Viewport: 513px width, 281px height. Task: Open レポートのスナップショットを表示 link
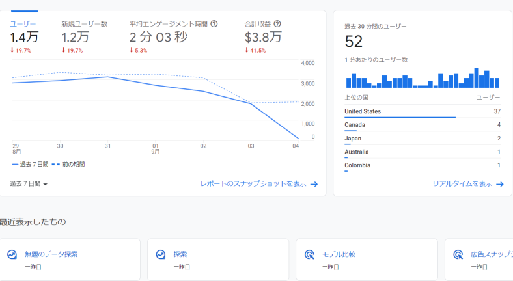253,184
